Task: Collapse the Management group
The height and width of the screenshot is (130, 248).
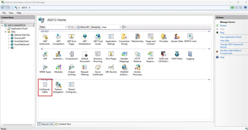Action: pos(209,80)
